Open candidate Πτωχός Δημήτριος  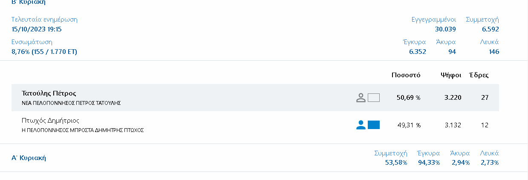point(51,121)
